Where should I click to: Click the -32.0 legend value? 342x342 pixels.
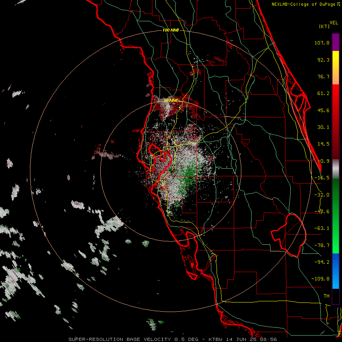point(322,195)
